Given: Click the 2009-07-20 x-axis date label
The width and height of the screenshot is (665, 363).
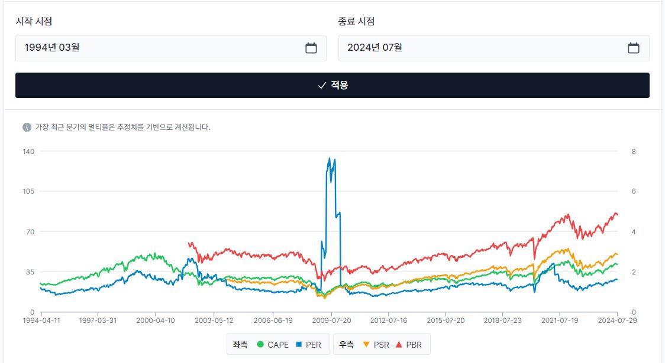Looking at the screenshot, I should tap(331, 321).
